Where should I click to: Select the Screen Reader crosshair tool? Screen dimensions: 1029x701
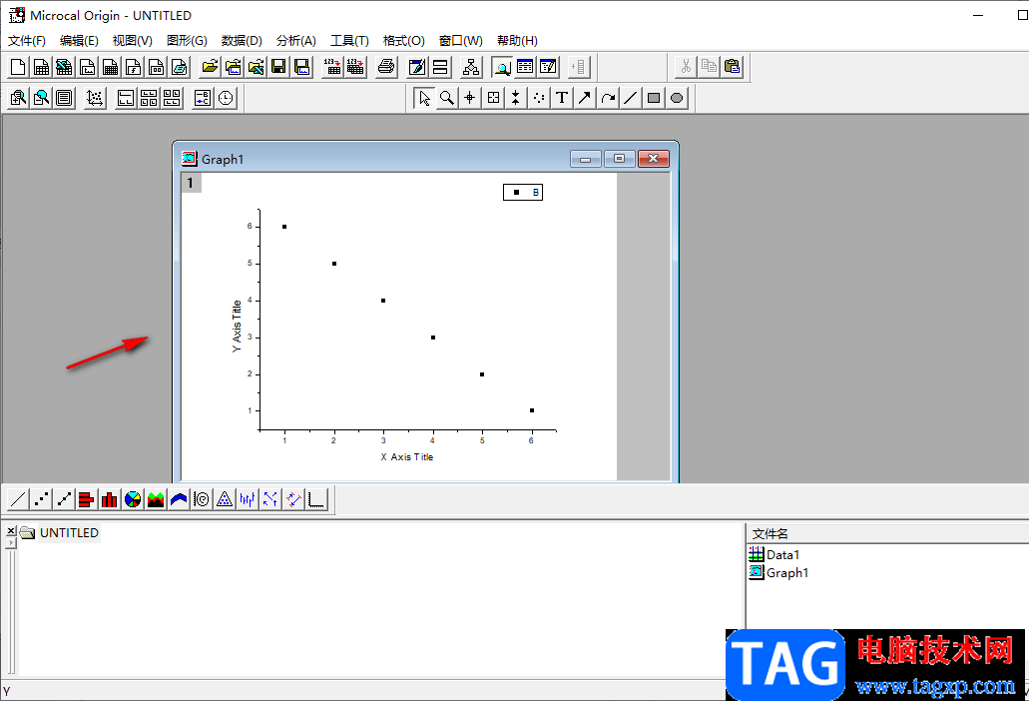click(470, 99)
